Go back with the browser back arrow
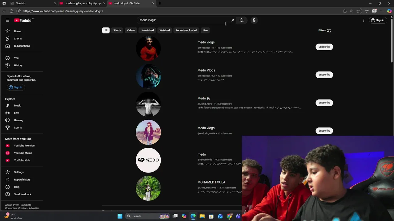This screenshot has width=394, height=221. [4, 11]
